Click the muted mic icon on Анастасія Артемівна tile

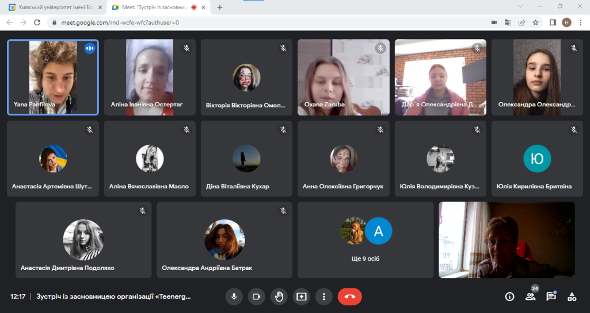point(90,129)
